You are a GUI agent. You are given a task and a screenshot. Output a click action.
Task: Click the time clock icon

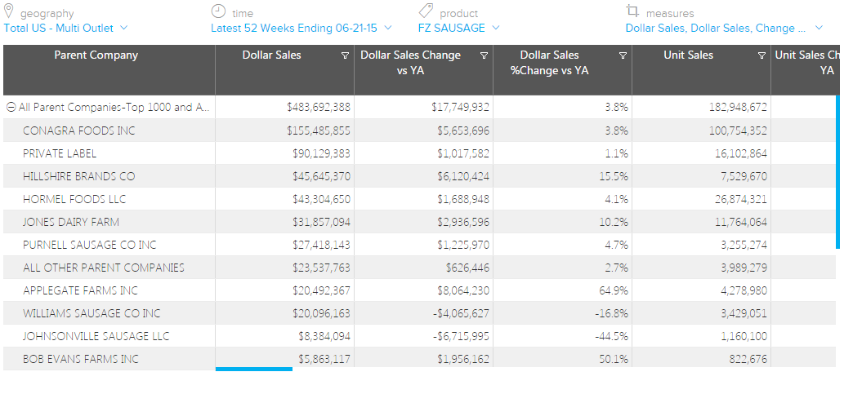click(218, 11)
